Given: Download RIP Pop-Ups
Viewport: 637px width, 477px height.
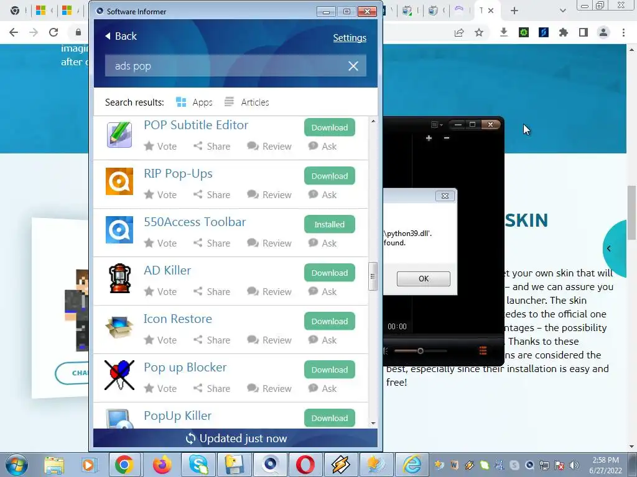Looking at the screenshot, I should tap(330, 176).
